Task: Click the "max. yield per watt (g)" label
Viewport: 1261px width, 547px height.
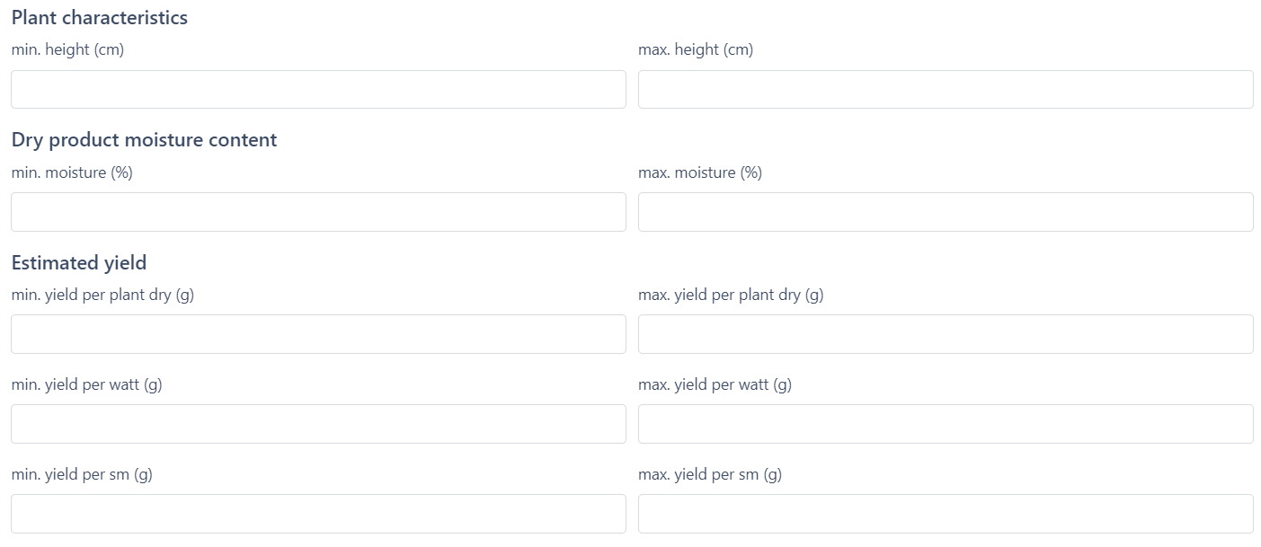Action: tap(715, 384)
